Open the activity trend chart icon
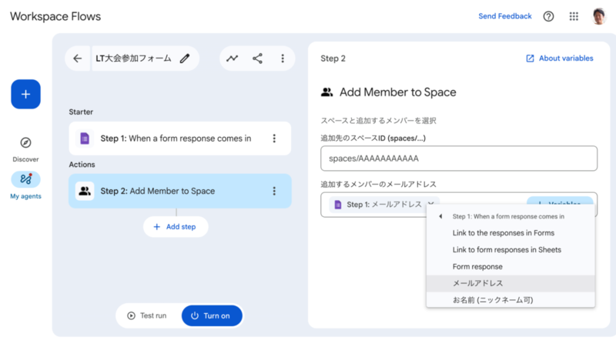The width and height of the screenshot is (616, 340). 232,58
